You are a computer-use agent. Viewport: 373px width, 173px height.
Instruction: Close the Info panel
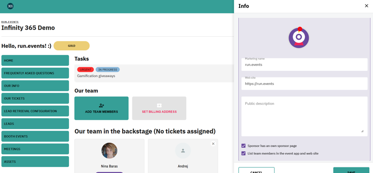coord(366,6)
